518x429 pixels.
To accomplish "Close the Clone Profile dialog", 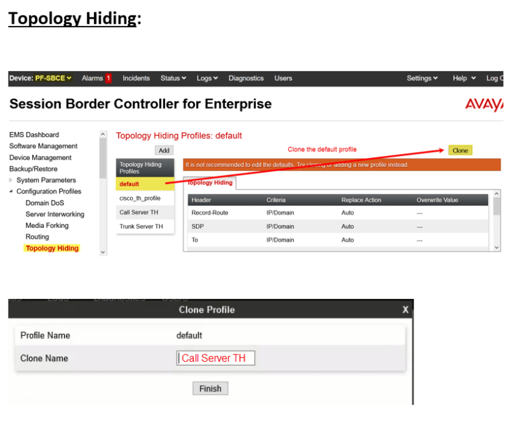I will (405, 309).
